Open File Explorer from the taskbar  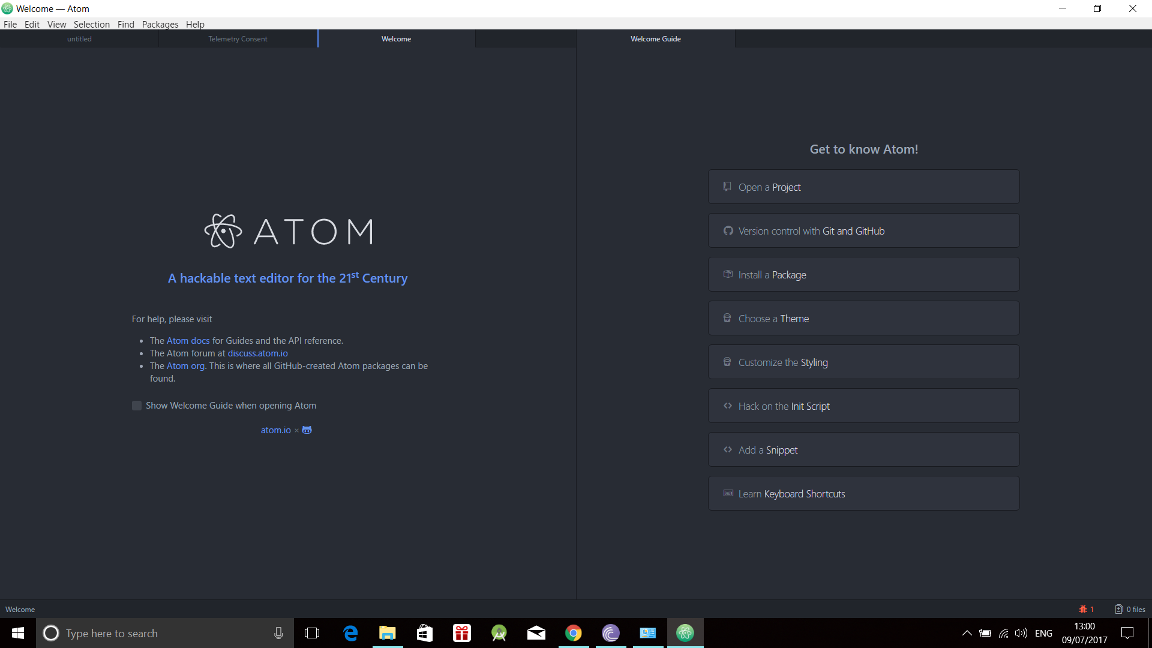[388, 633]
